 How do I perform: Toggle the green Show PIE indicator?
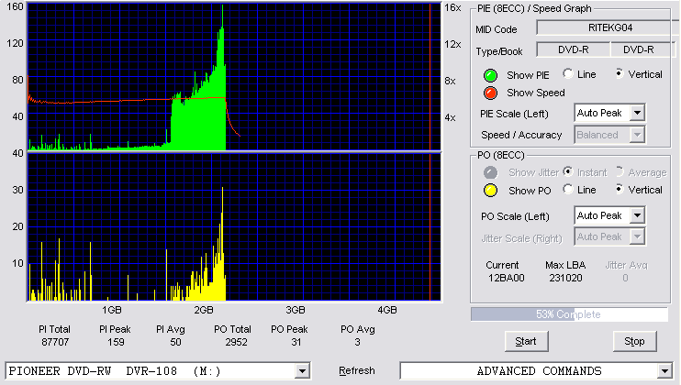(490, 75)
